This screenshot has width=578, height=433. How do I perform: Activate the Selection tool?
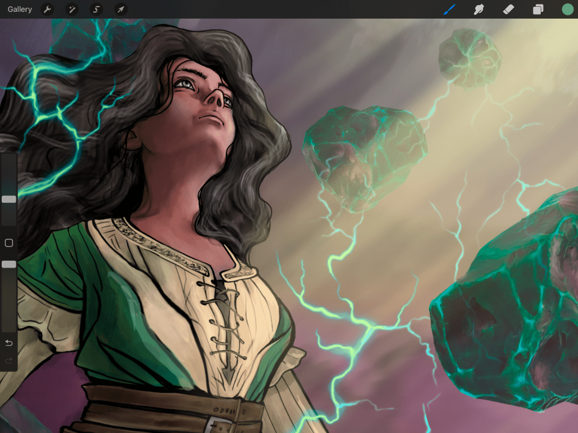tap(96, 9)
